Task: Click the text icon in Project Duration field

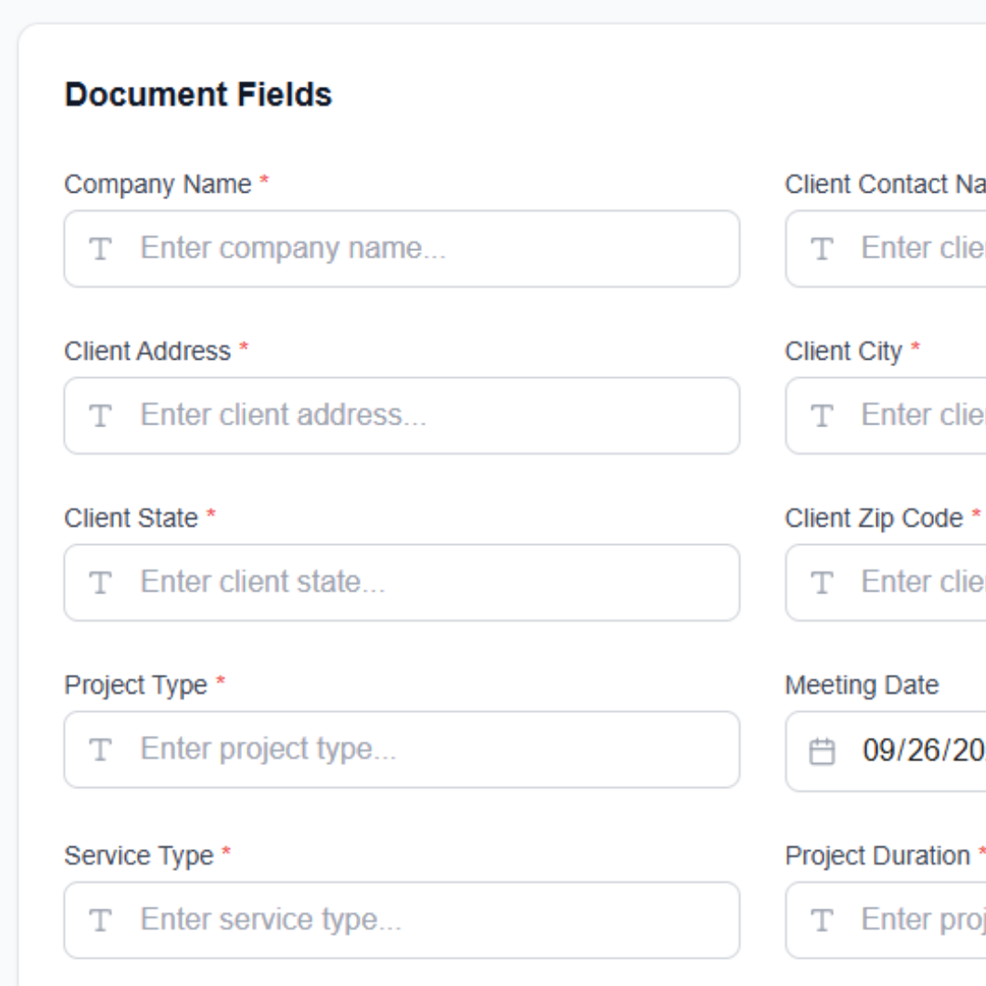Action: tap(823, 921)
